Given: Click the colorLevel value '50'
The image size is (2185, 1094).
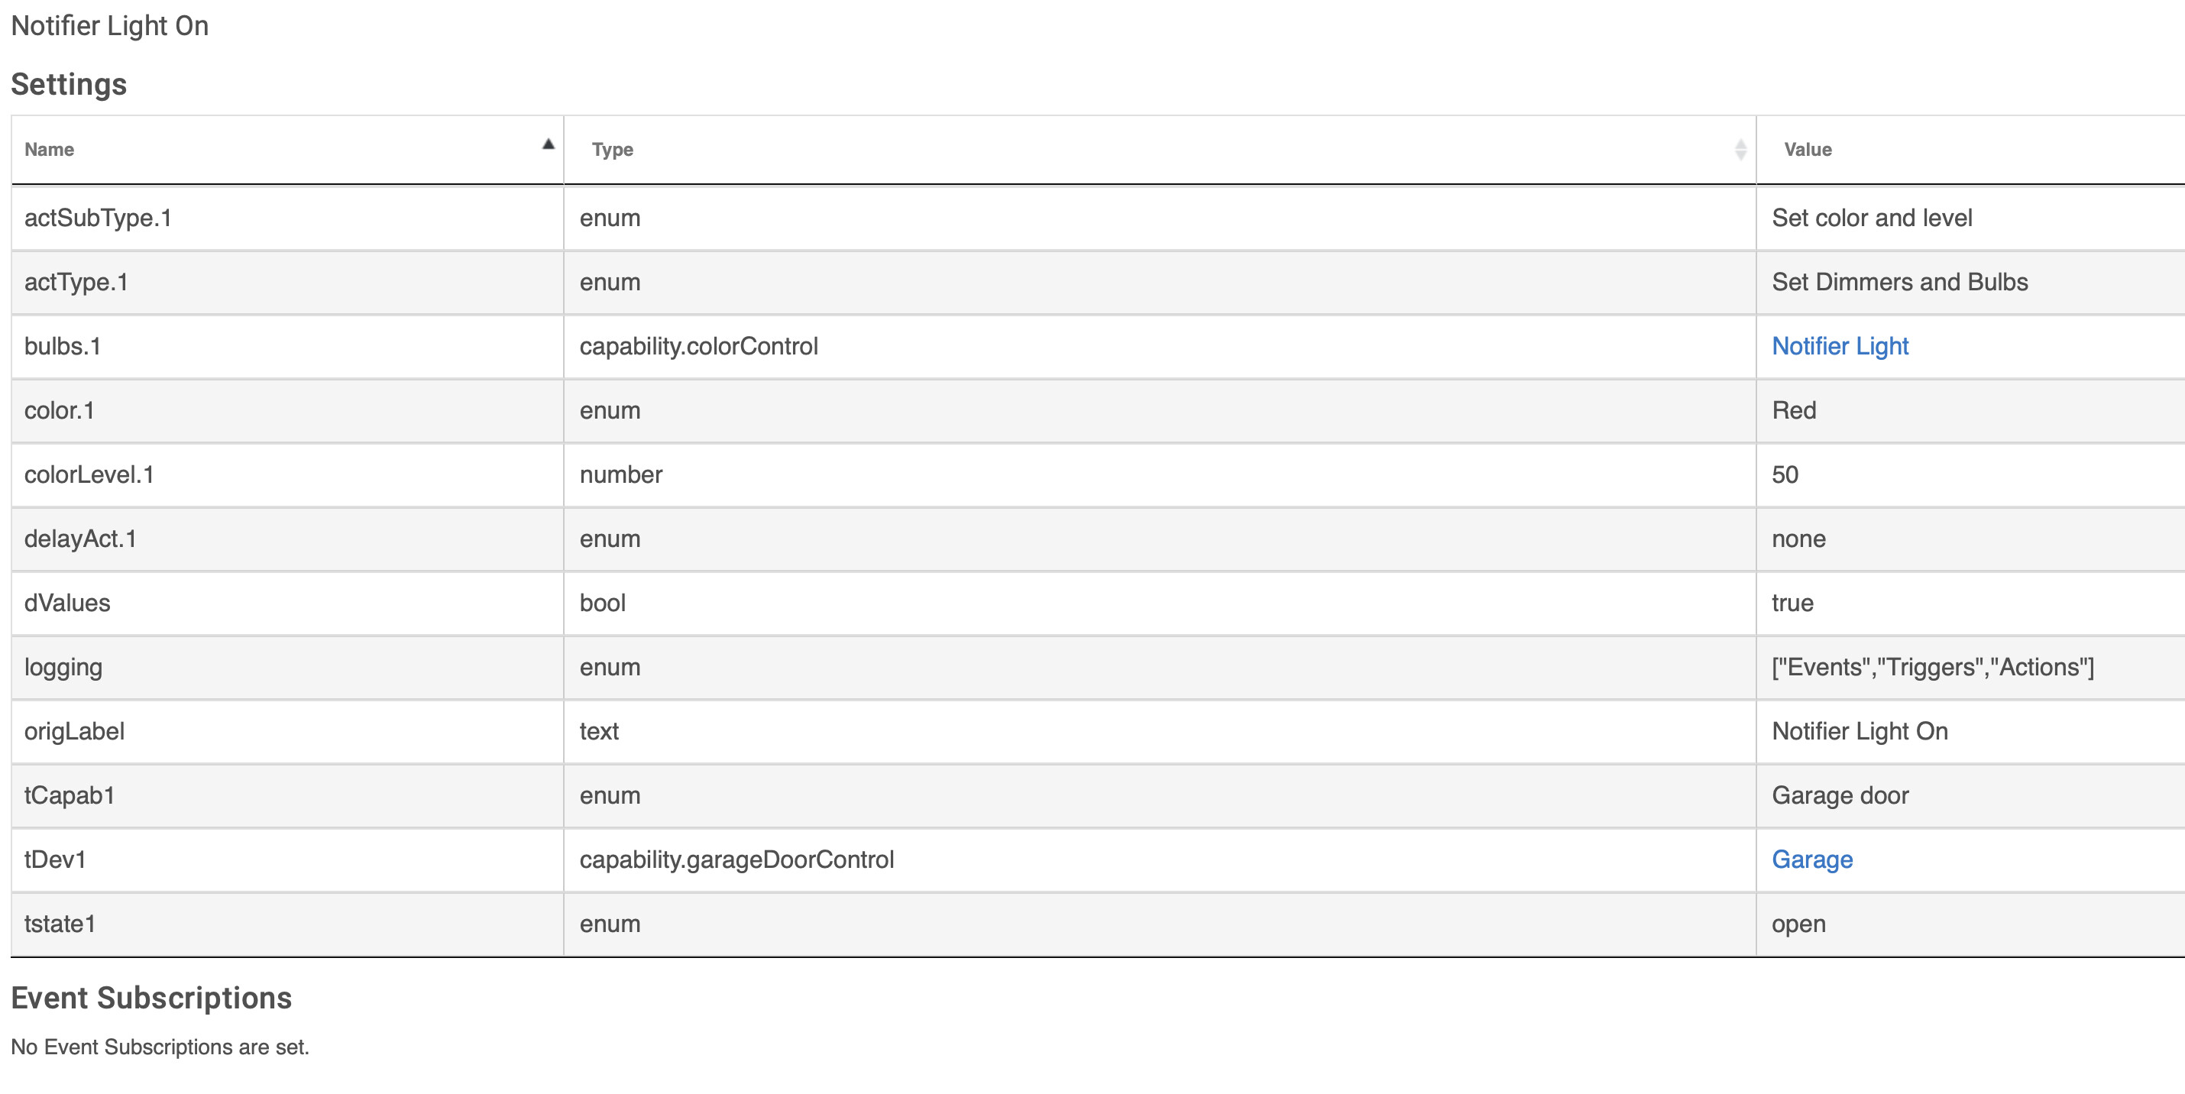Looking at the screenshot, I should [1785, 475].
